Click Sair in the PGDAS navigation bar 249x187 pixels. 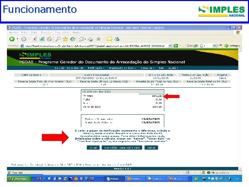coord(161,68)
